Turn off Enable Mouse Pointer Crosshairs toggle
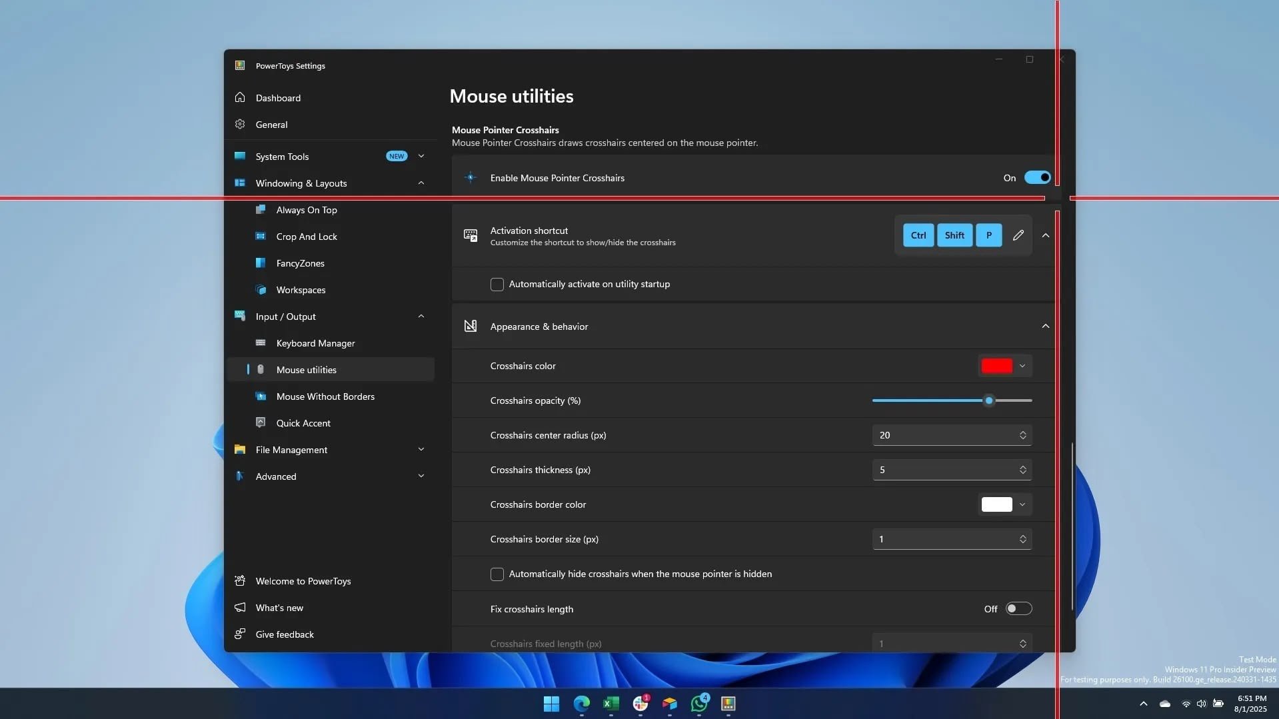The image size is (1279, 719). click(1037, 178)
